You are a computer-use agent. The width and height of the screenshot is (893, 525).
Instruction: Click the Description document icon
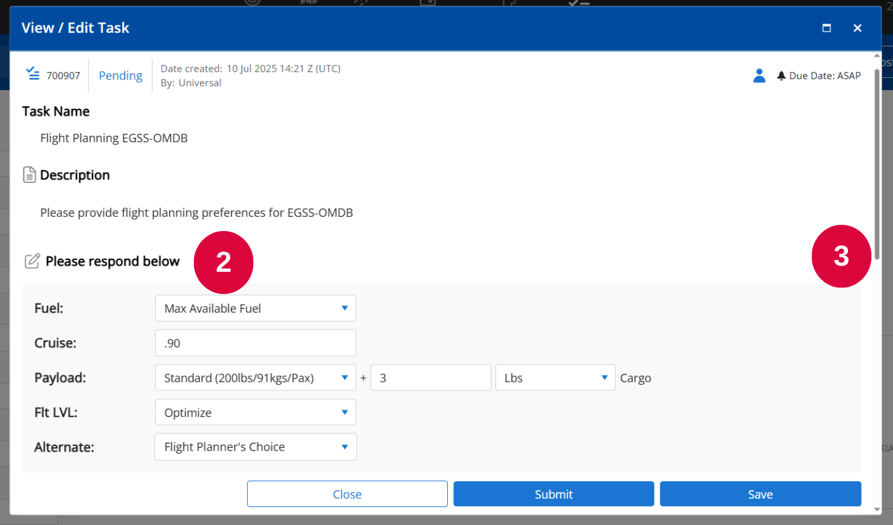[29, 175]
